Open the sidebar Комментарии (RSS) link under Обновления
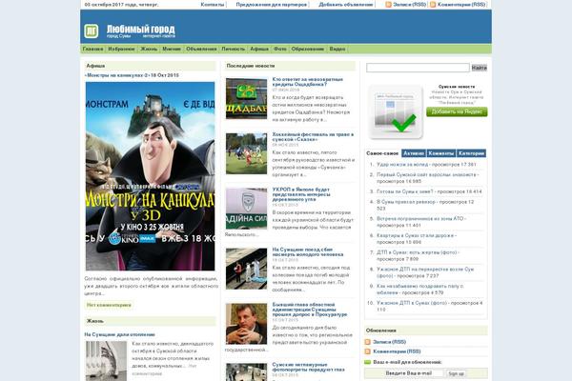 397,351
